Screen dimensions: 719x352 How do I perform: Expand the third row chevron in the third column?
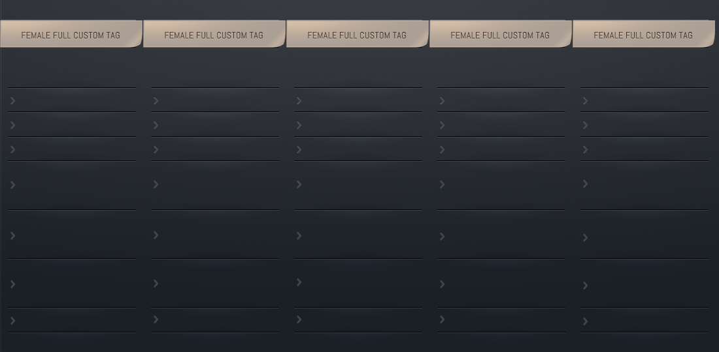[x=299, y=149]
